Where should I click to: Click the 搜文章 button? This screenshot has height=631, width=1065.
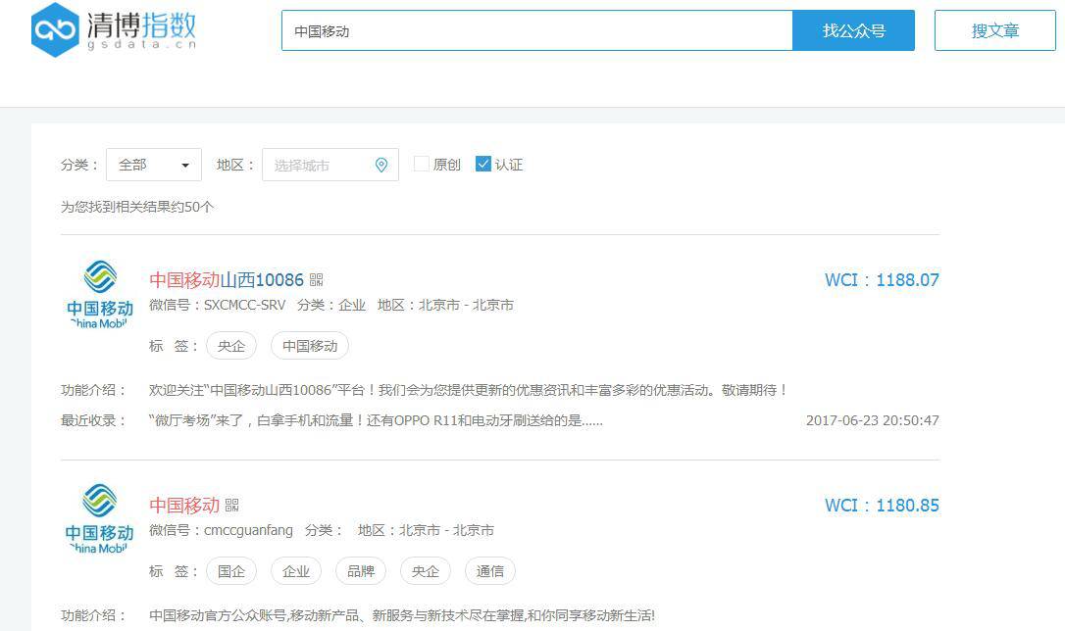click(994, 30)
